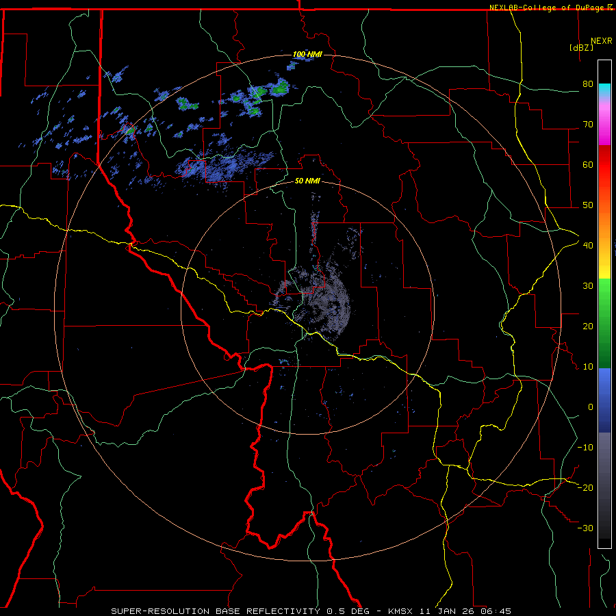Click the cyan segment of color bar

click(x=604, y=90)
